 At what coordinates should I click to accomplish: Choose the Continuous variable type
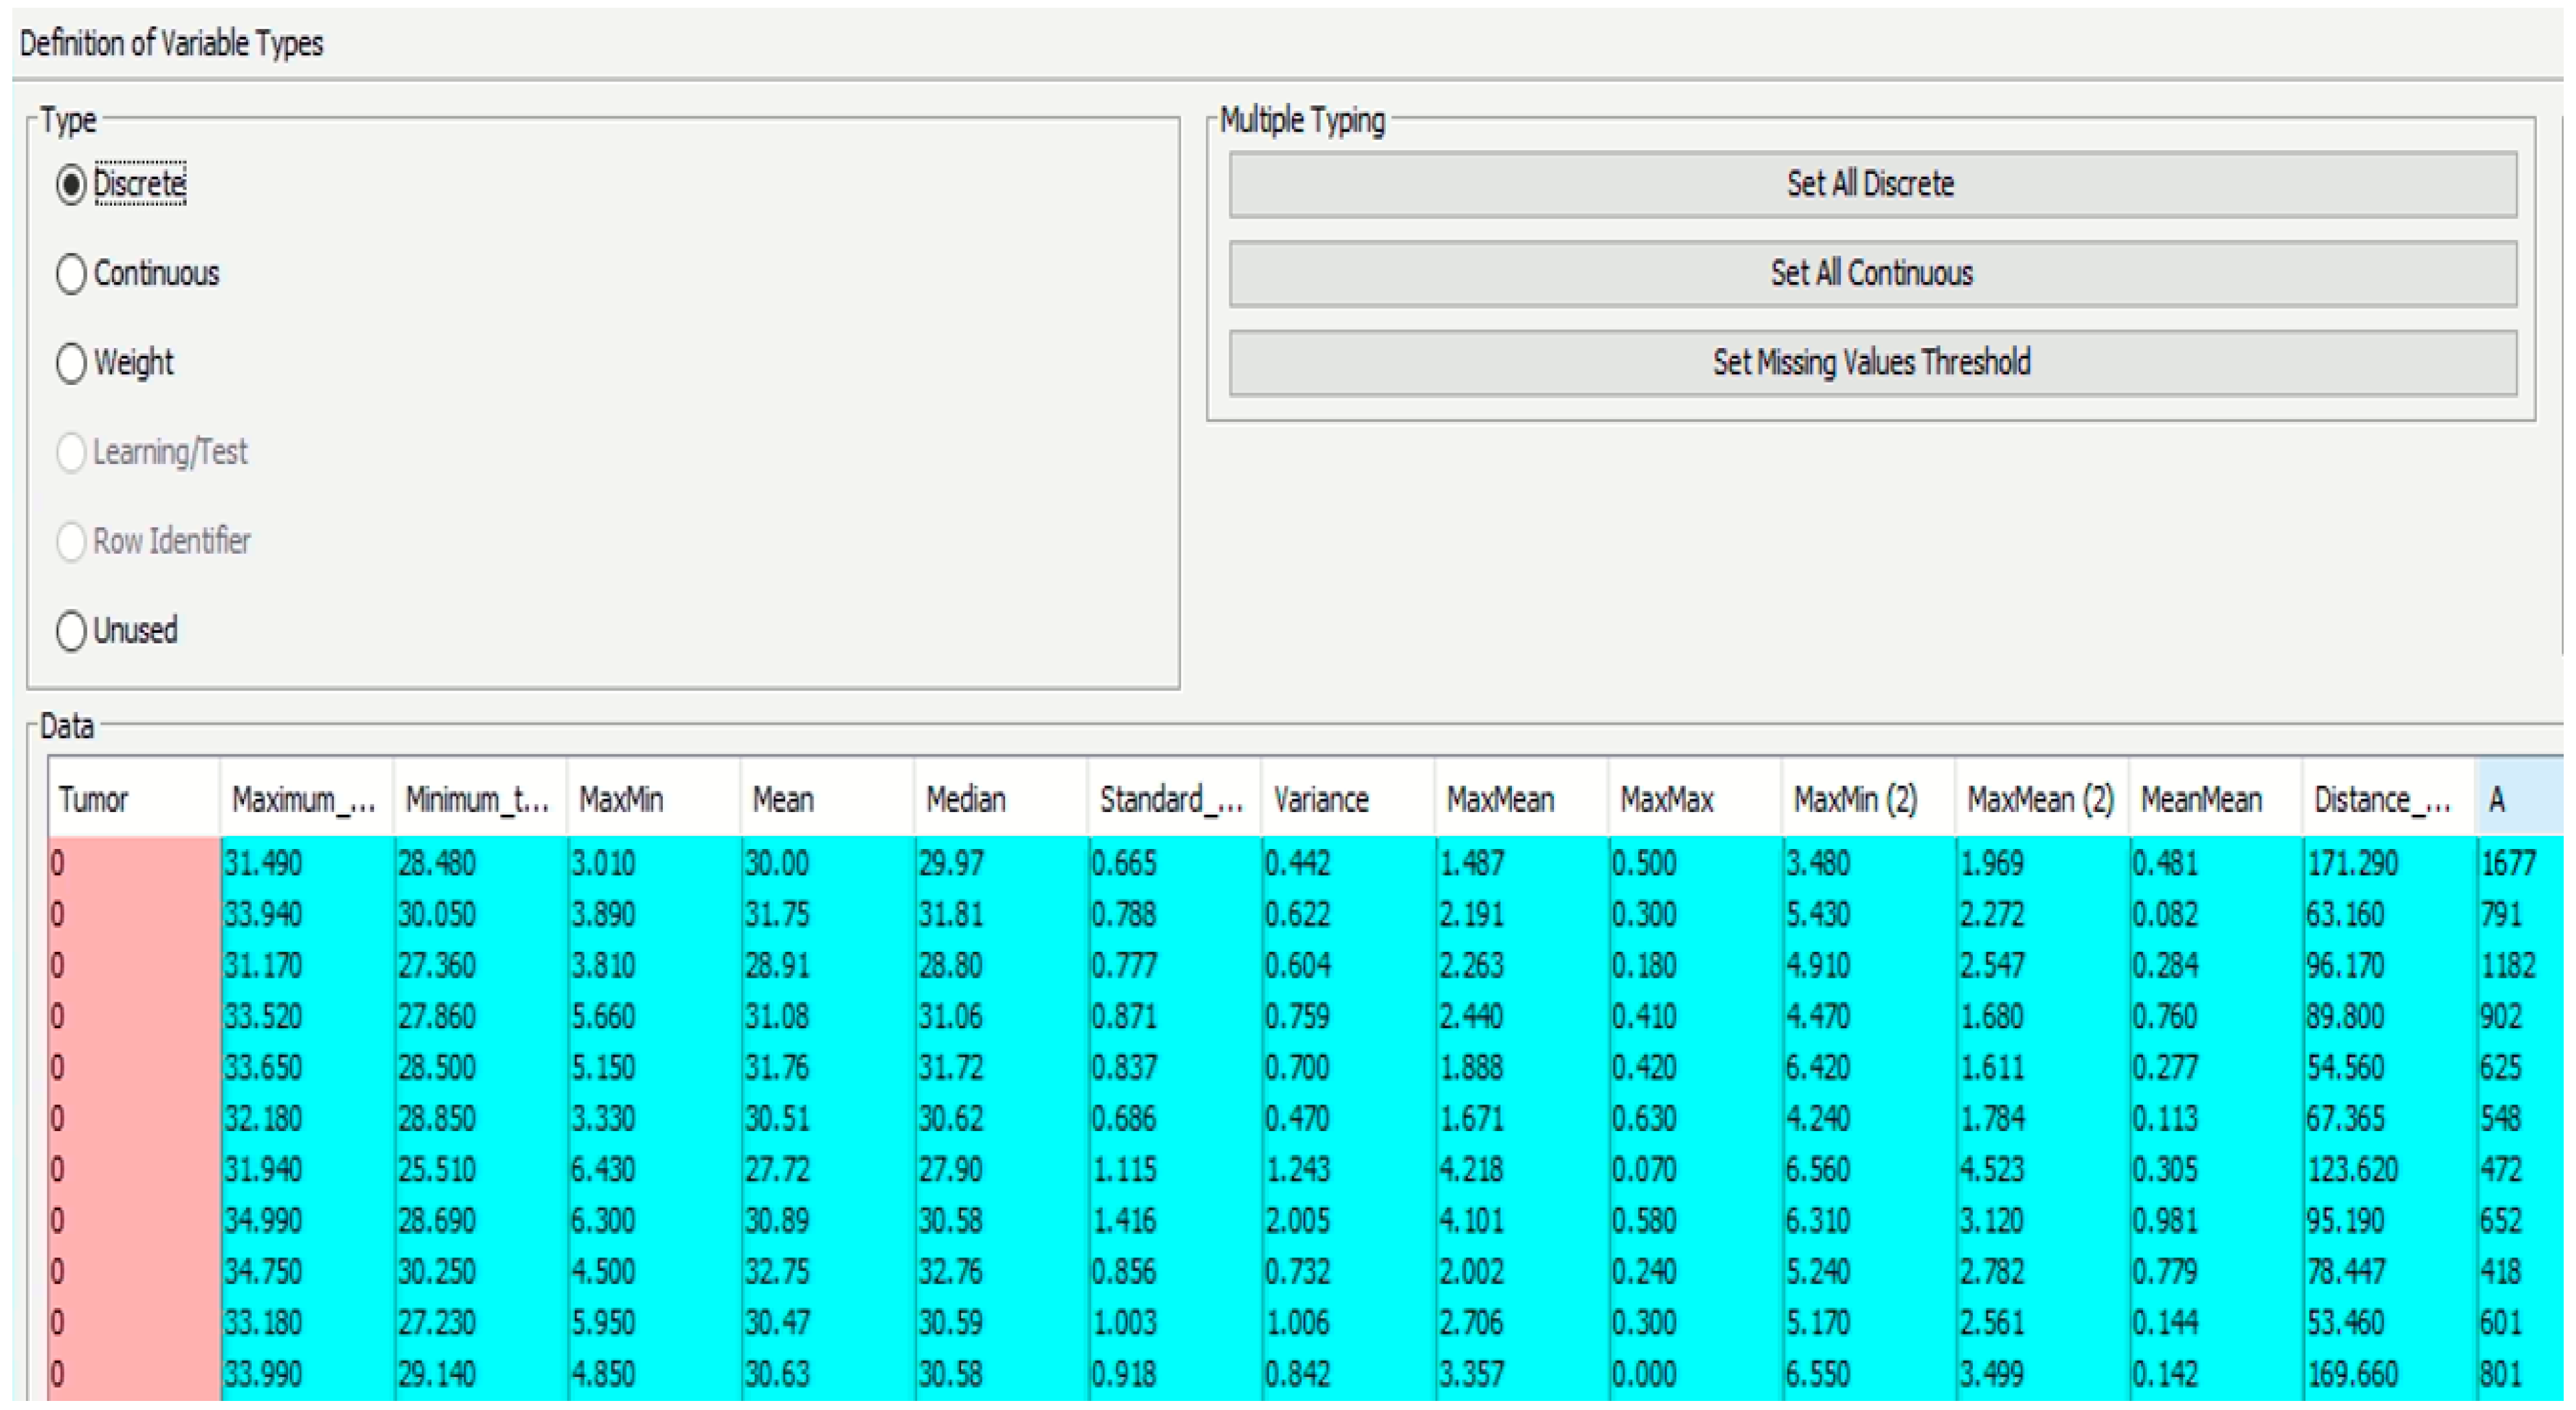71,274
